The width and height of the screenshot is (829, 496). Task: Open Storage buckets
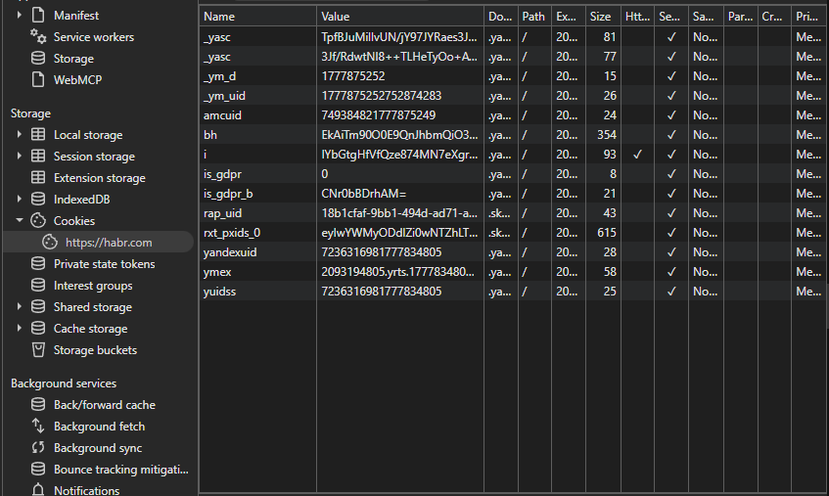click(95, 350)
